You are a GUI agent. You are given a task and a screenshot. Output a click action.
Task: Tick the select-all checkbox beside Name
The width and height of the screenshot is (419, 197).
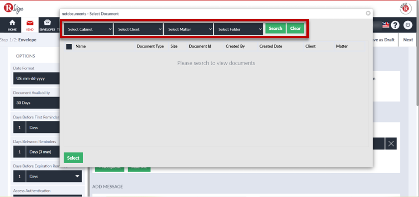69,46
